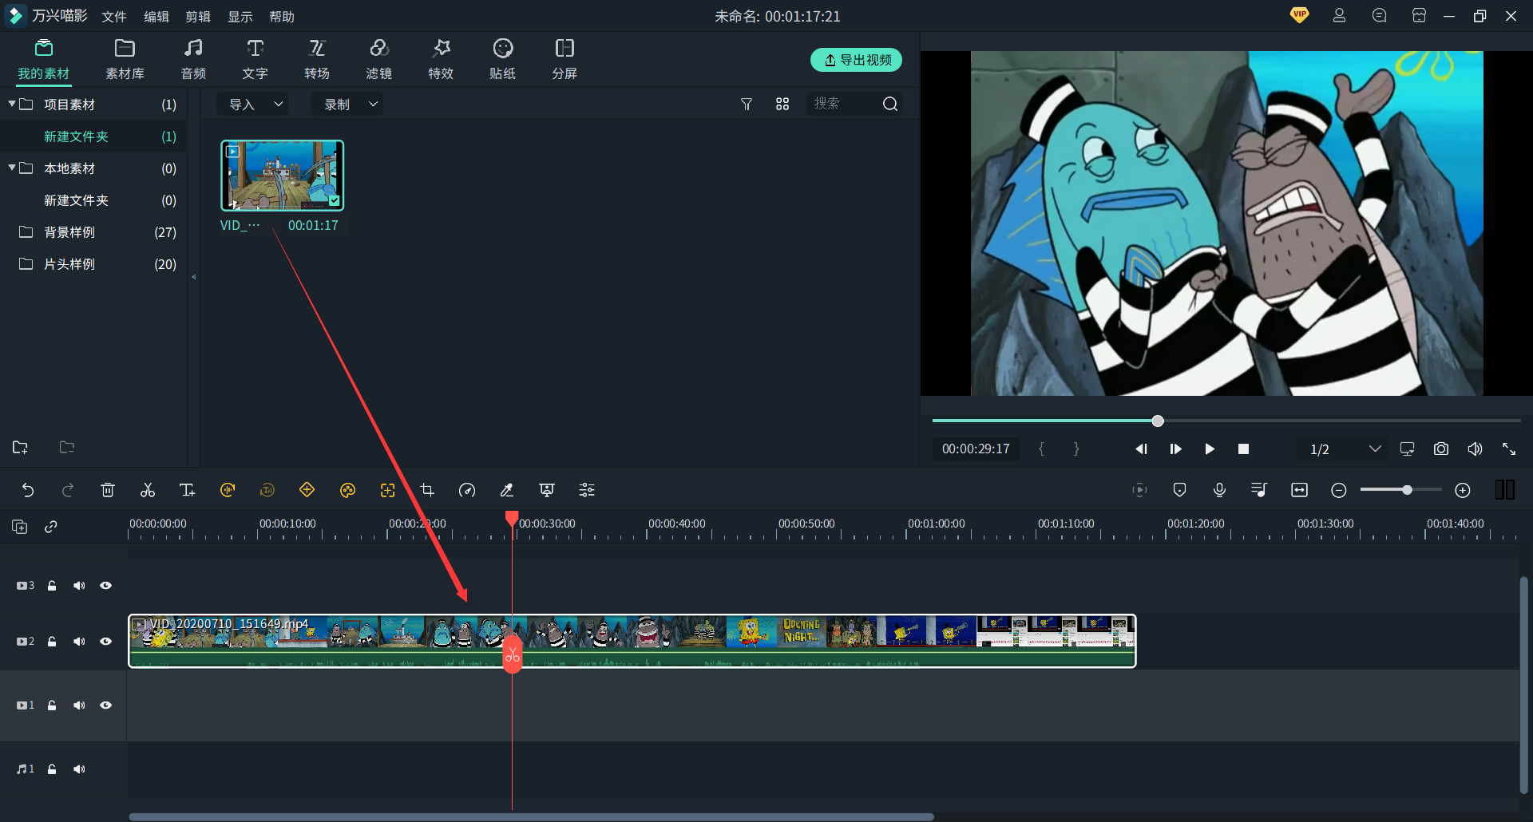1533x822 pixels.
Task: Zoom out the timeline with minus button
Action: [1339, 490]
